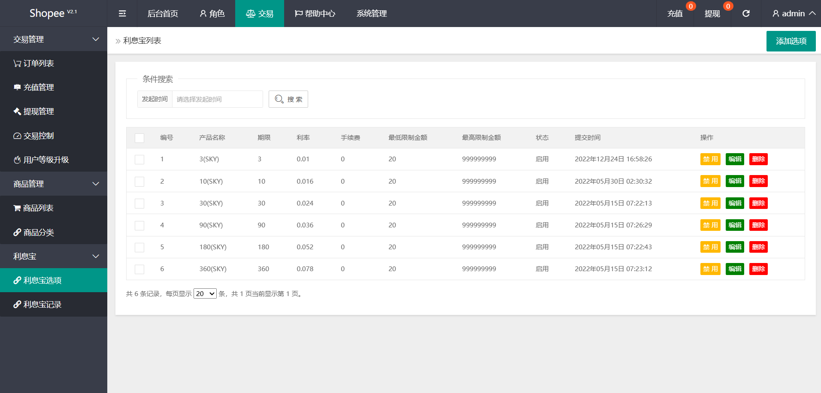Click the 发起时间 date input field
Image resolution: width=821 pixels, height=393 pixels.
[218, 99]
